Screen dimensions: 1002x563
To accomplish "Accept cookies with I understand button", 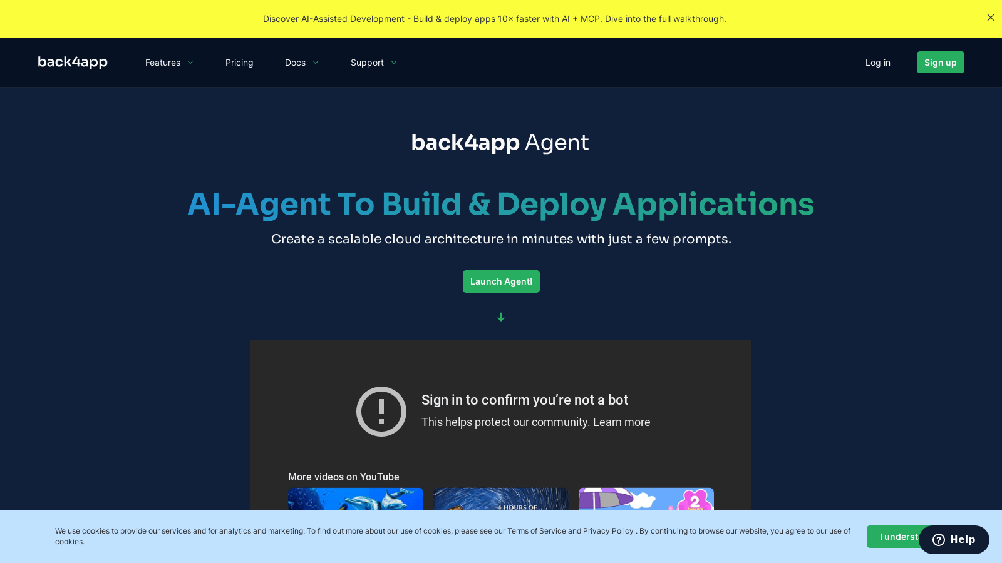I will click(893, 537).
